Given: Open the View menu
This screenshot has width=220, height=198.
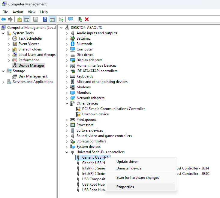Looking at the screenshot, I should click(x=32, y=12).
